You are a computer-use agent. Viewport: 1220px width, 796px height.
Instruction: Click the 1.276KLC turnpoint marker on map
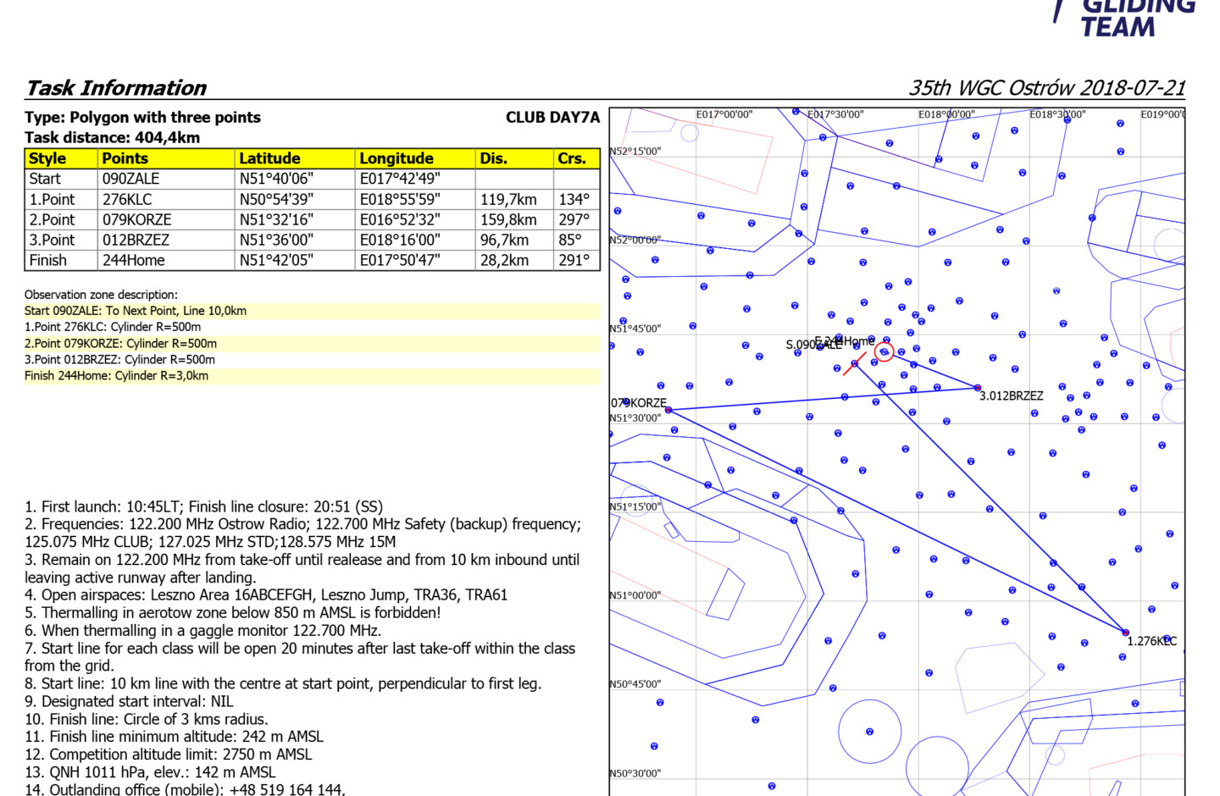point(1125,633)
